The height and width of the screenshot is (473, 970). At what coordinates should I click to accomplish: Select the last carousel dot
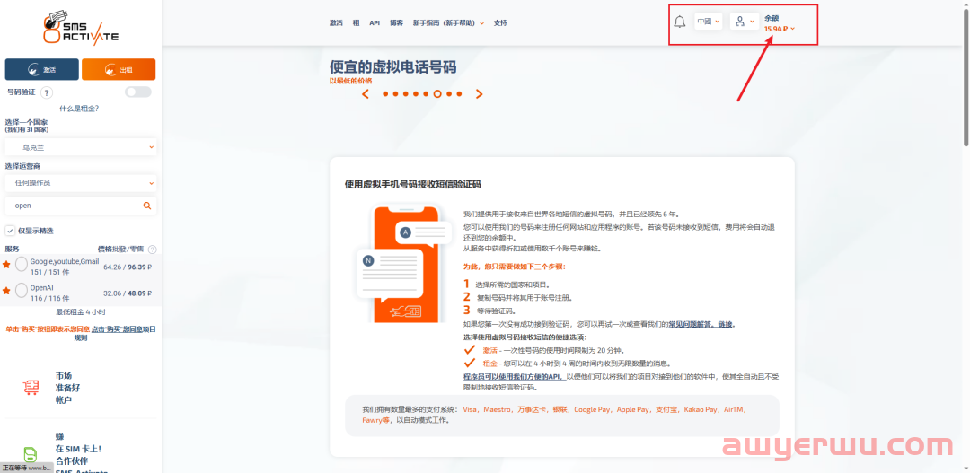(x=459, y=94)
